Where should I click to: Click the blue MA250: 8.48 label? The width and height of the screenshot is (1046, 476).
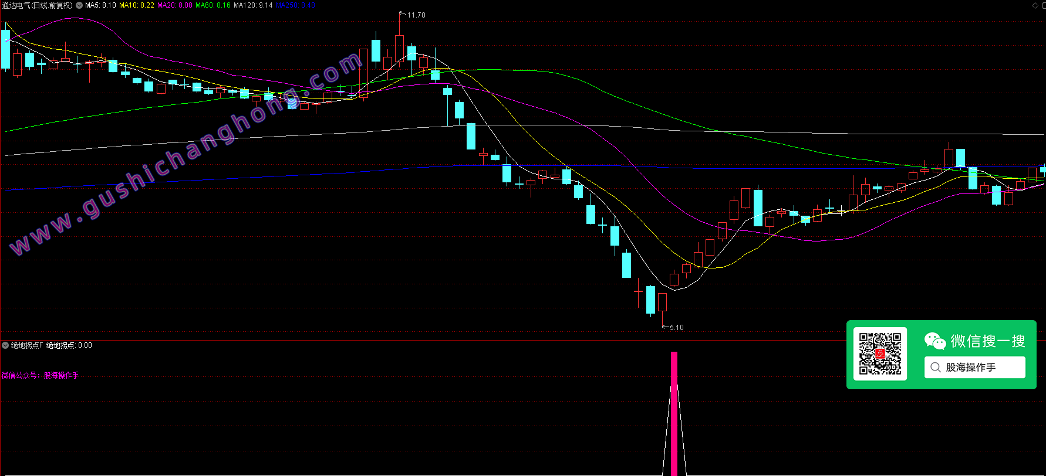pyautogui.click(x=295, y=5)
